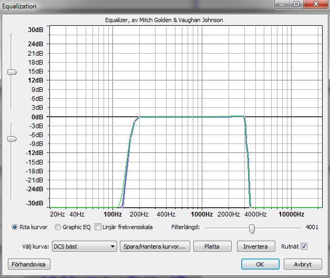This screenshot has height=278, width=330.
Task: Minimize the Equalization window
Action: pos(282,4)
